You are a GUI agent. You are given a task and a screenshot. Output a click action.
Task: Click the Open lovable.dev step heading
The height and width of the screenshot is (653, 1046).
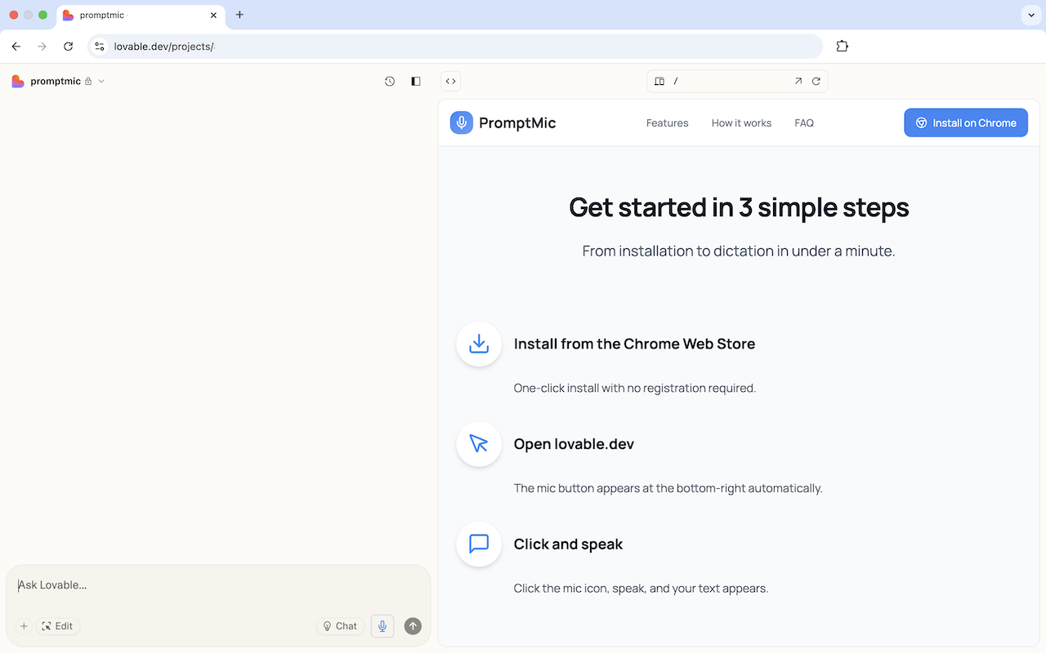click(x=574, y=444)
